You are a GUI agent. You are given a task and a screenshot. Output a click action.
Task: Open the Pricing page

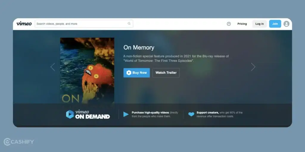(x=242, y=24)
